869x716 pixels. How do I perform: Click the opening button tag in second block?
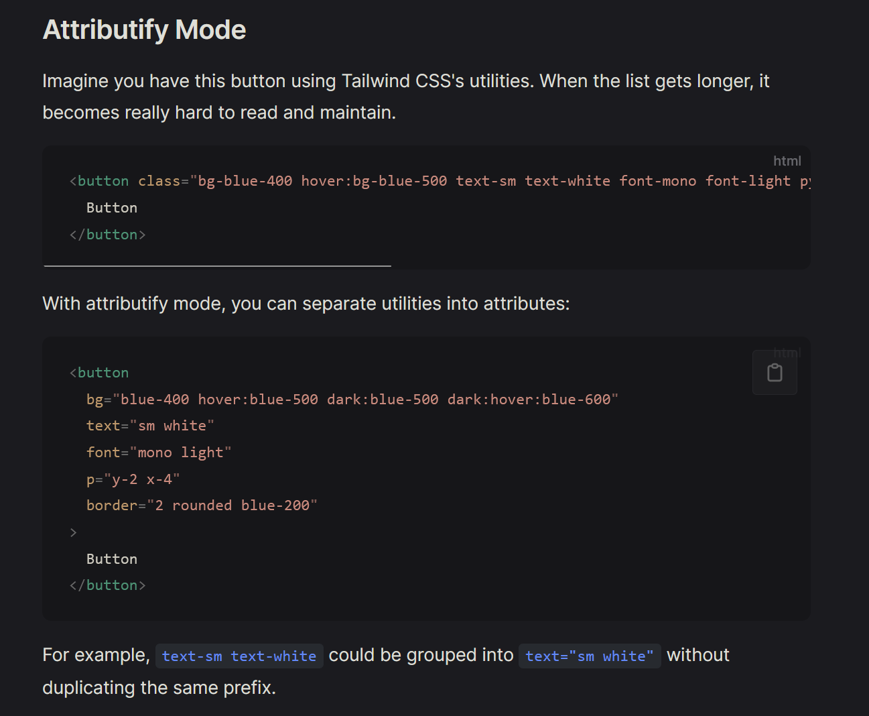(x=99, y=373)
